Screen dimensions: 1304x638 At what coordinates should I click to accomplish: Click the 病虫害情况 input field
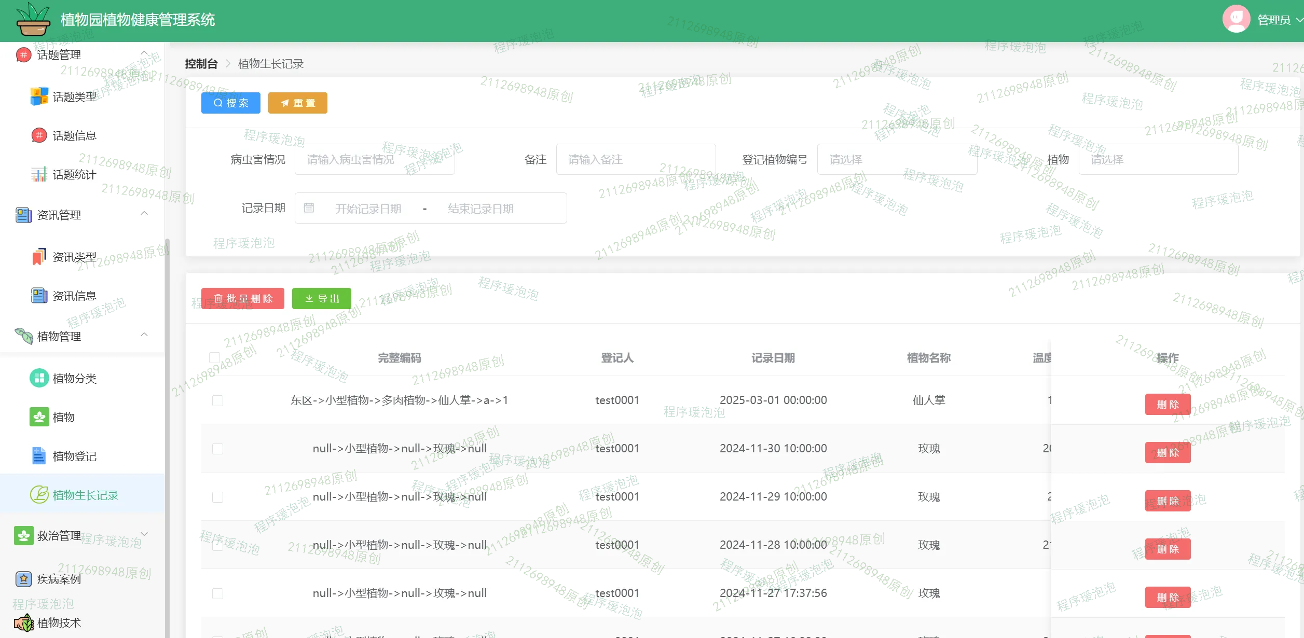click(x=375, y=160)
